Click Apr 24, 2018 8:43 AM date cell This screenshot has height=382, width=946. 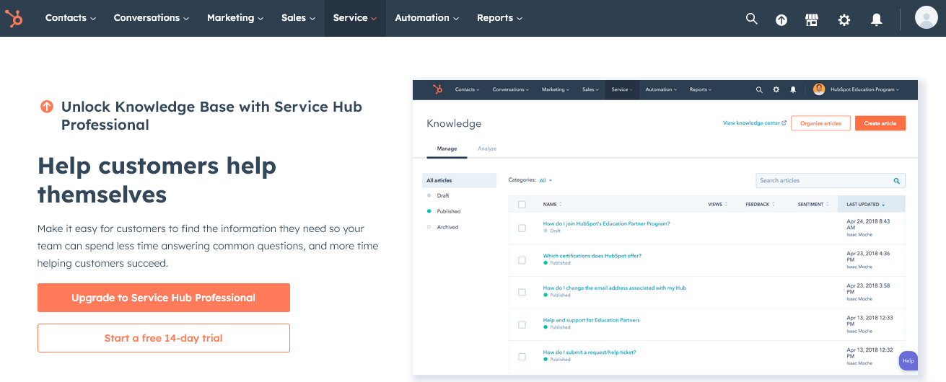(x=868, y=225)
